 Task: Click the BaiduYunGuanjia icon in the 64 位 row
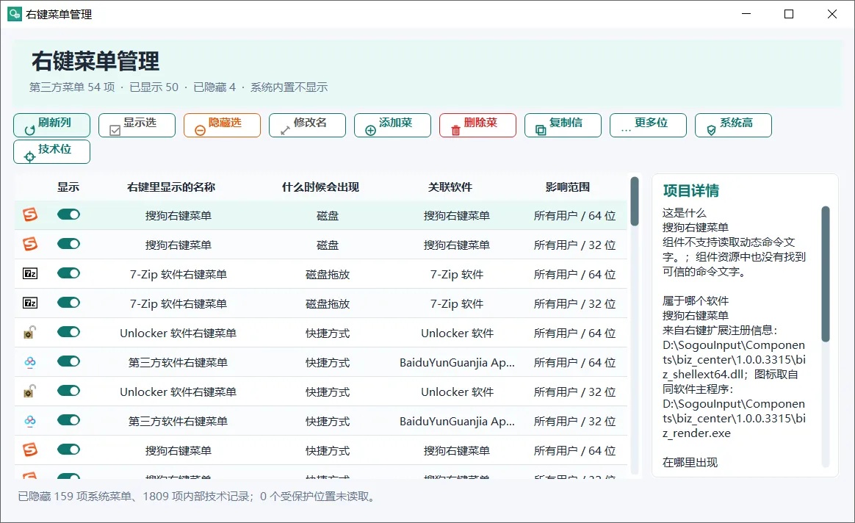coord(30,361)
